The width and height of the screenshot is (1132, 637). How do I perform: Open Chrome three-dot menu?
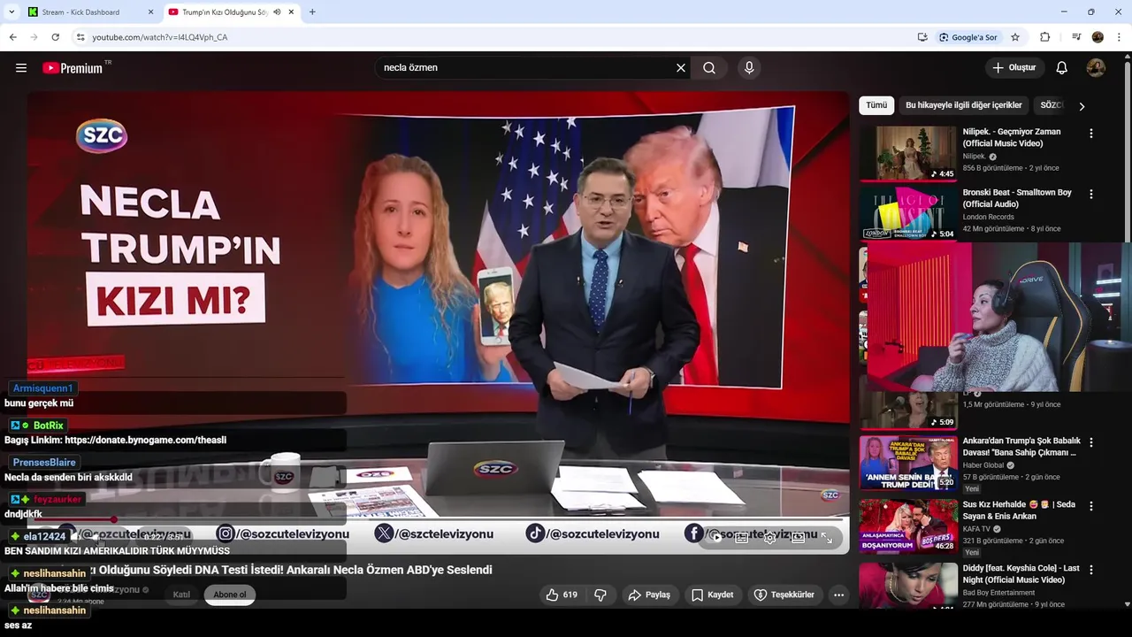[x=1120, y=37]
